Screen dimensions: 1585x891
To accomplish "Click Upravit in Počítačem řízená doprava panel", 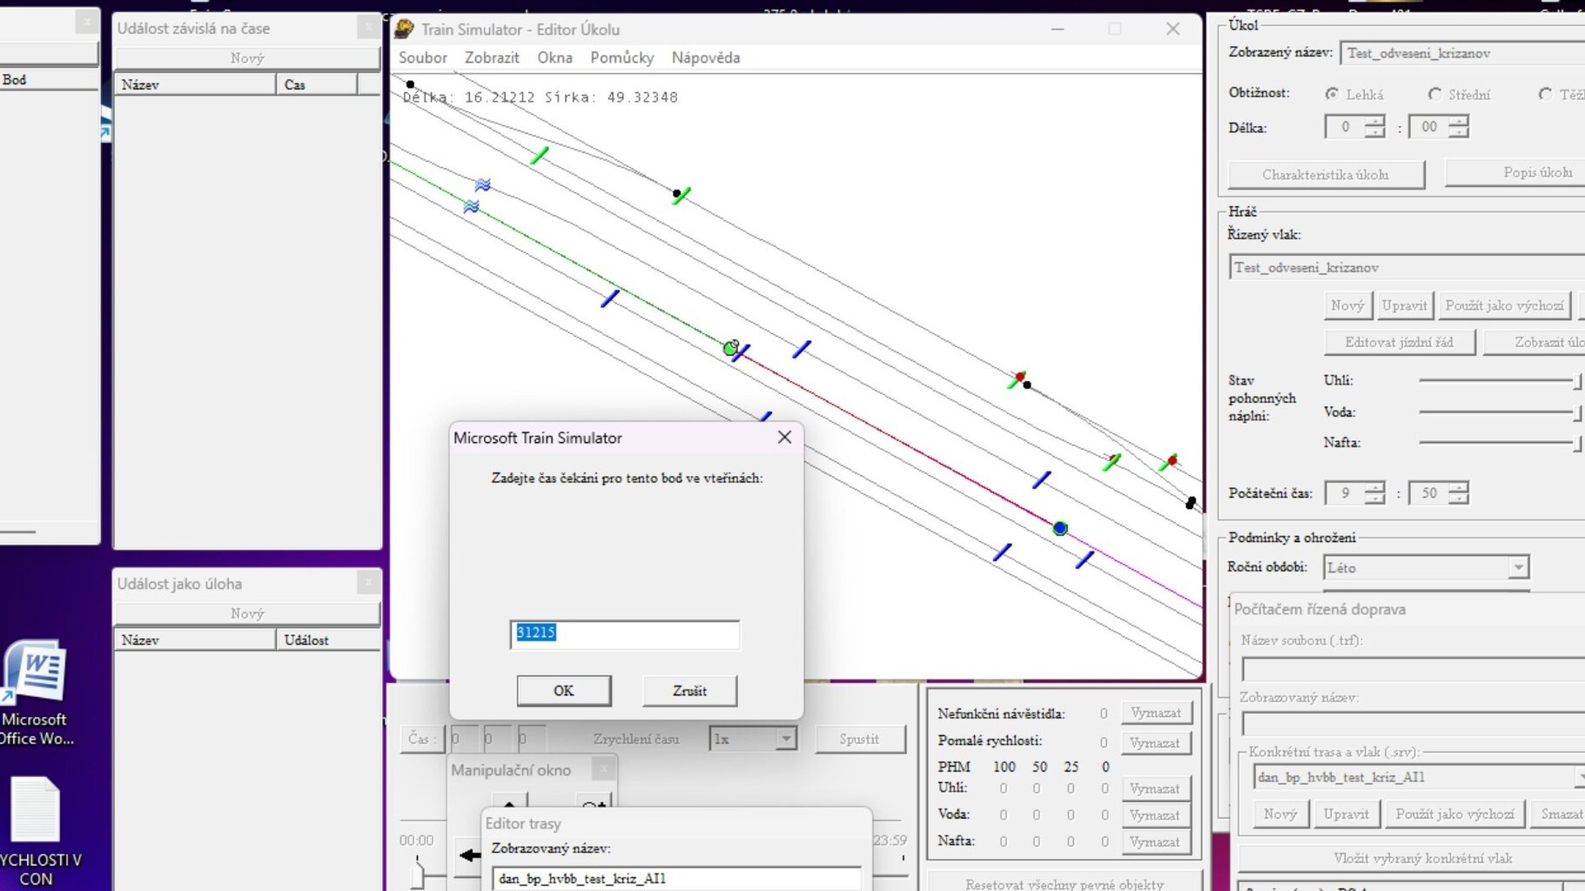I will (1347, 814).
